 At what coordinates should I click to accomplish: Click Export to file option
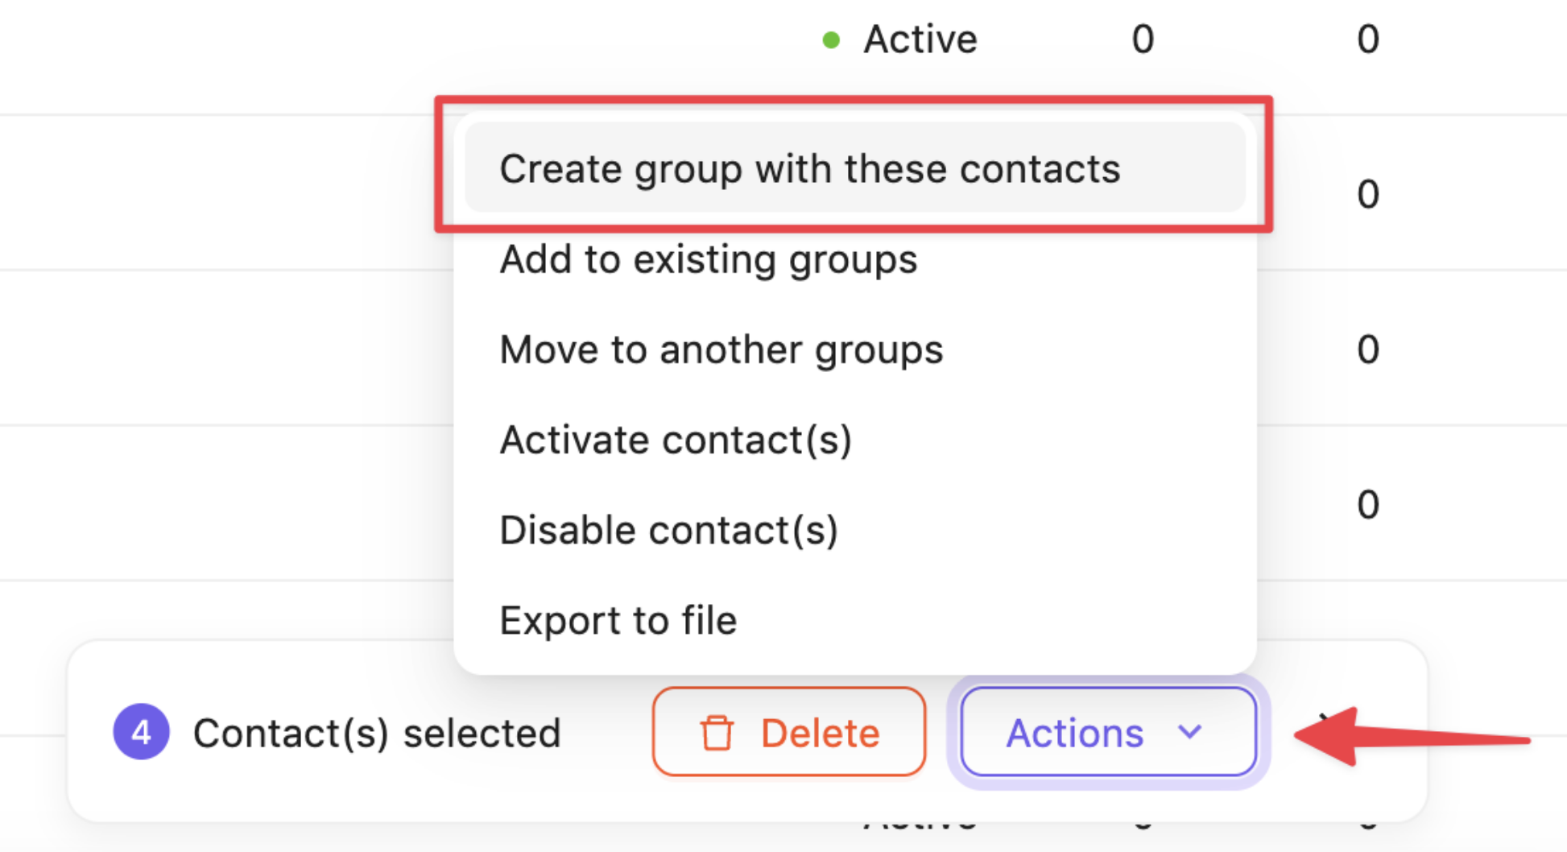click(x=618, y=620)
